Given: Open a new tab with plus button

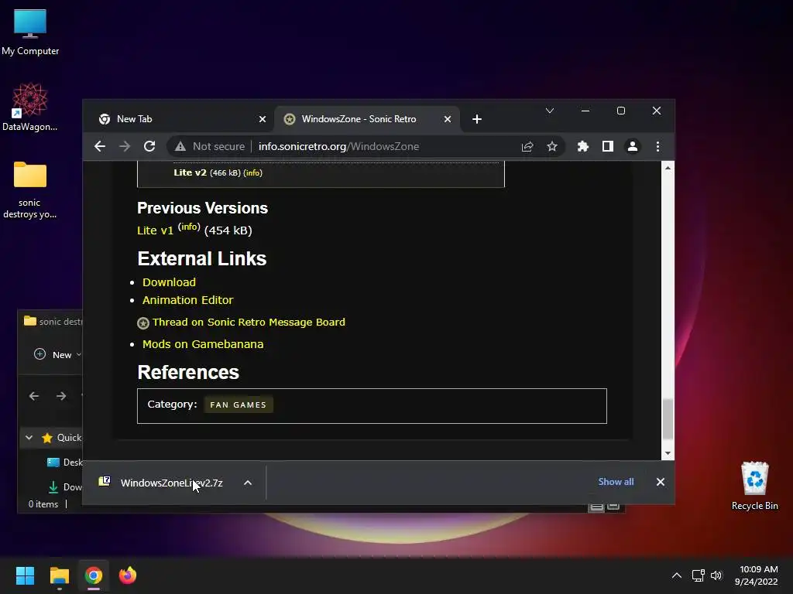Looking at the screenshot, I should coord(476,119).
